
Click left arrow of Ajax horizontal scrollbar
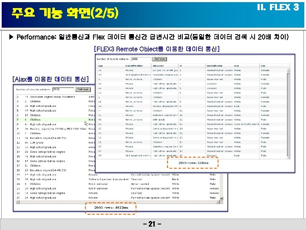[x=17, y=202]
